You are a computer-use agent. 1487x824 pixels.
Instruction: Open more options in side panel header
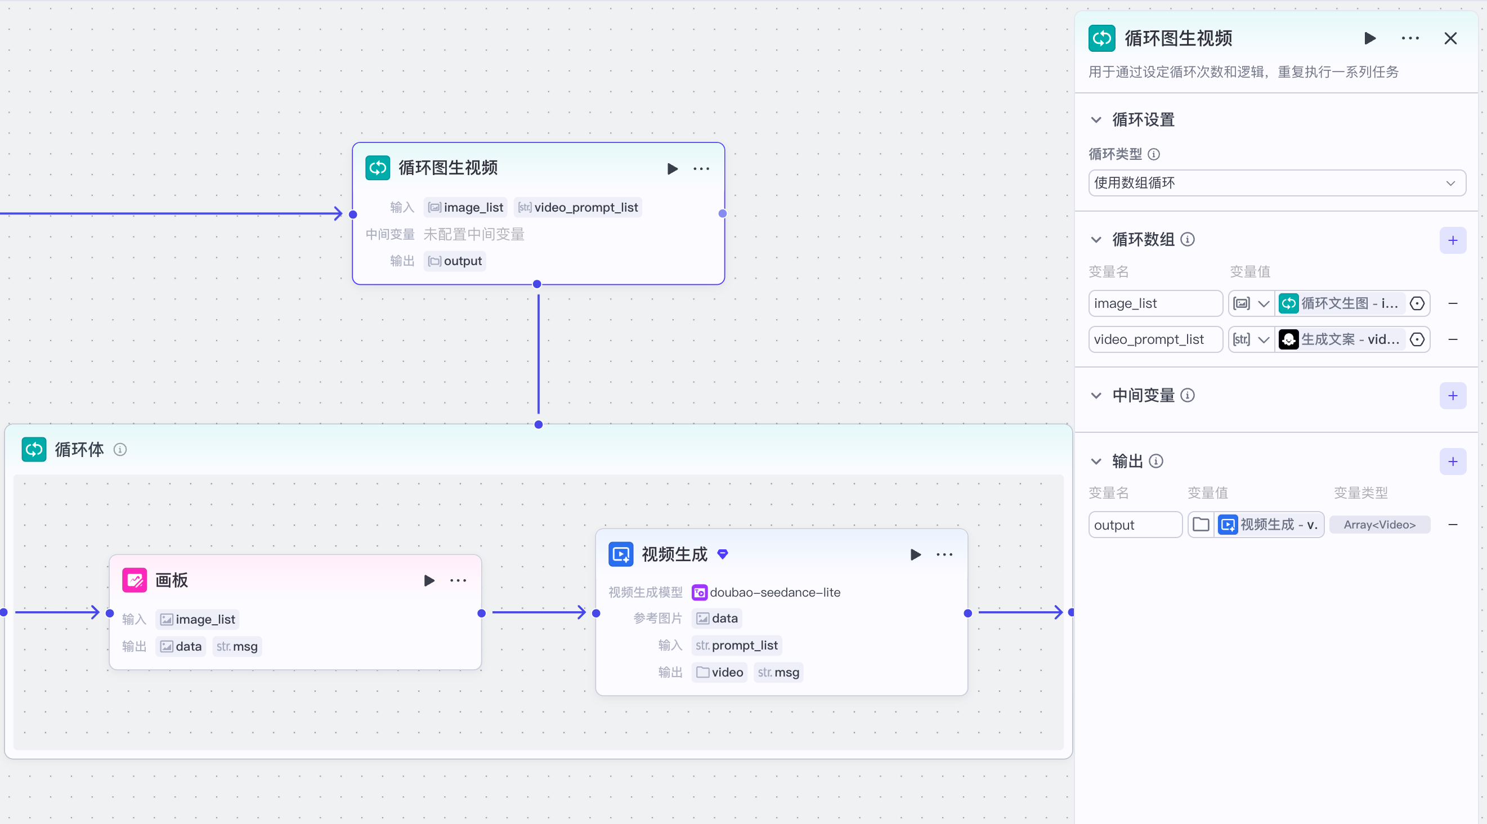[x=1410, y=39]
